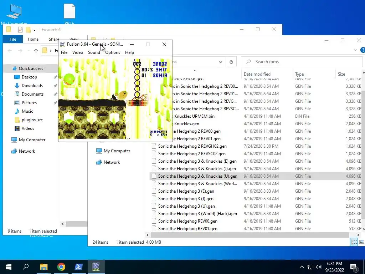Open Music in the Fusion364 sidebar

(27, 111)
